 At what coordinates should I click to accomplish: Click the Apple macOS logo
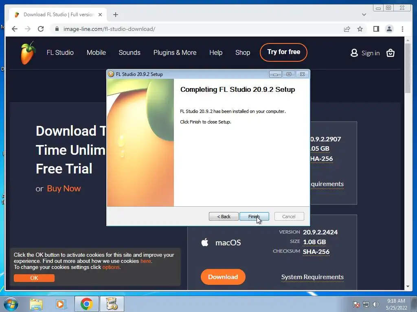205,242
